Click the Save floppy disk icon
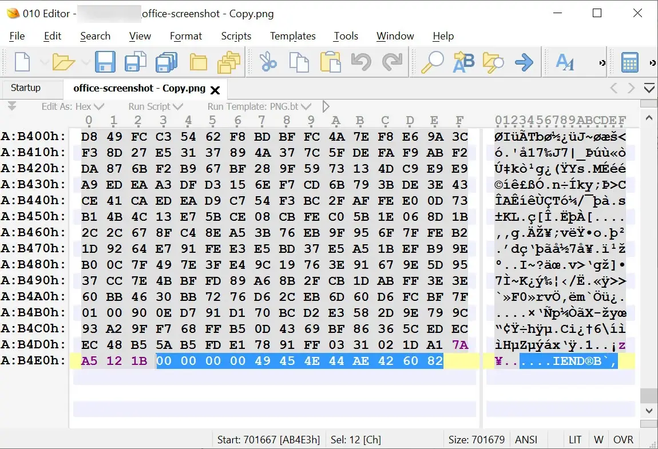658x449 pixels. pyautogui.click(x=105, y=62)
